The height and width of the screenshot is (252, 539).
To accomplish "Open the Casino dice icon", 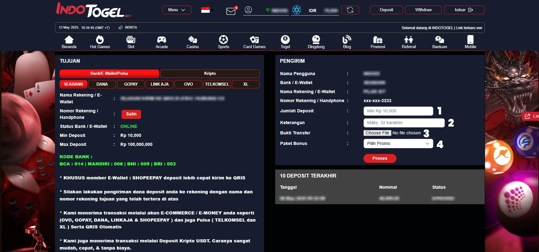I will (x=193, y=39).
